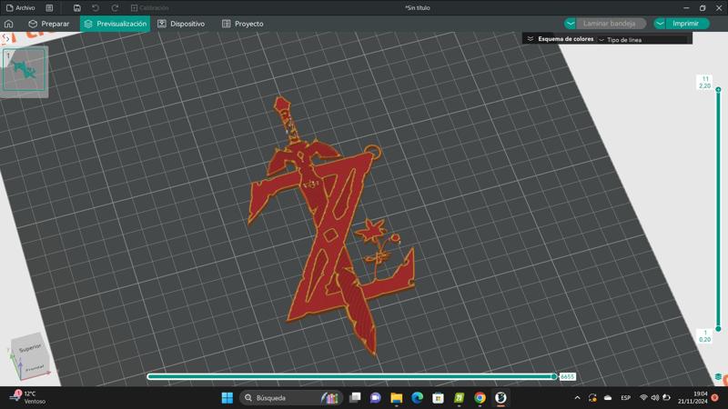
Task: Switch to the Preparar tab
Action: click(x=49, y=24)
